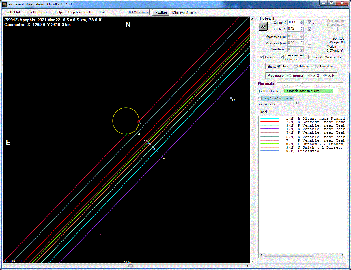Viewport: 351px width, 270px height.
Task: Set Plot scale to 'x 2'
Action: [x=310, y=76]
